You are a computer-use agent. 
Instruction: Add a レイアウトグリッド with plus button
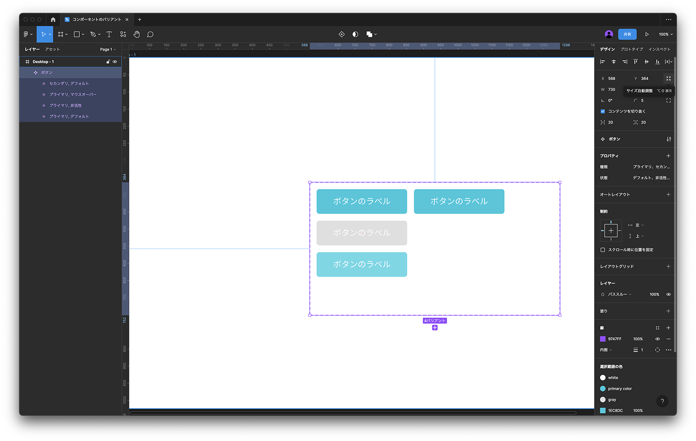669,267
